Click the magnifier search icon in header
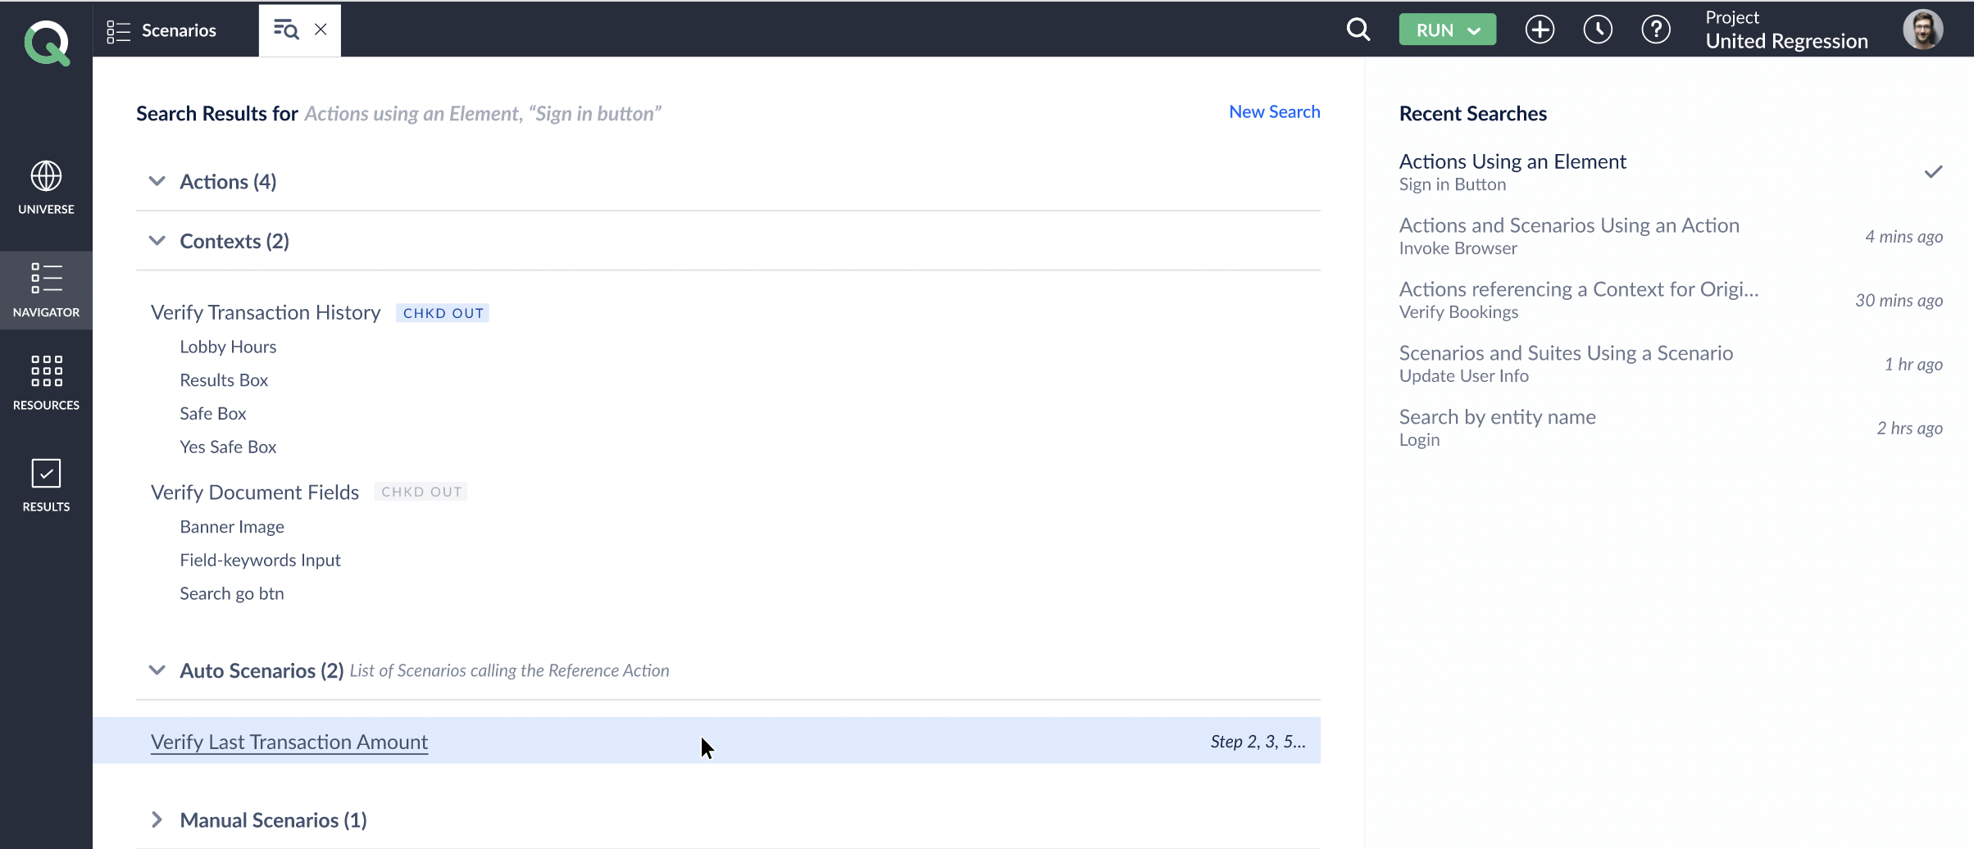The height and width of the screenshot is (849, 1974). pyautogui.click(x=1358, y=30)
